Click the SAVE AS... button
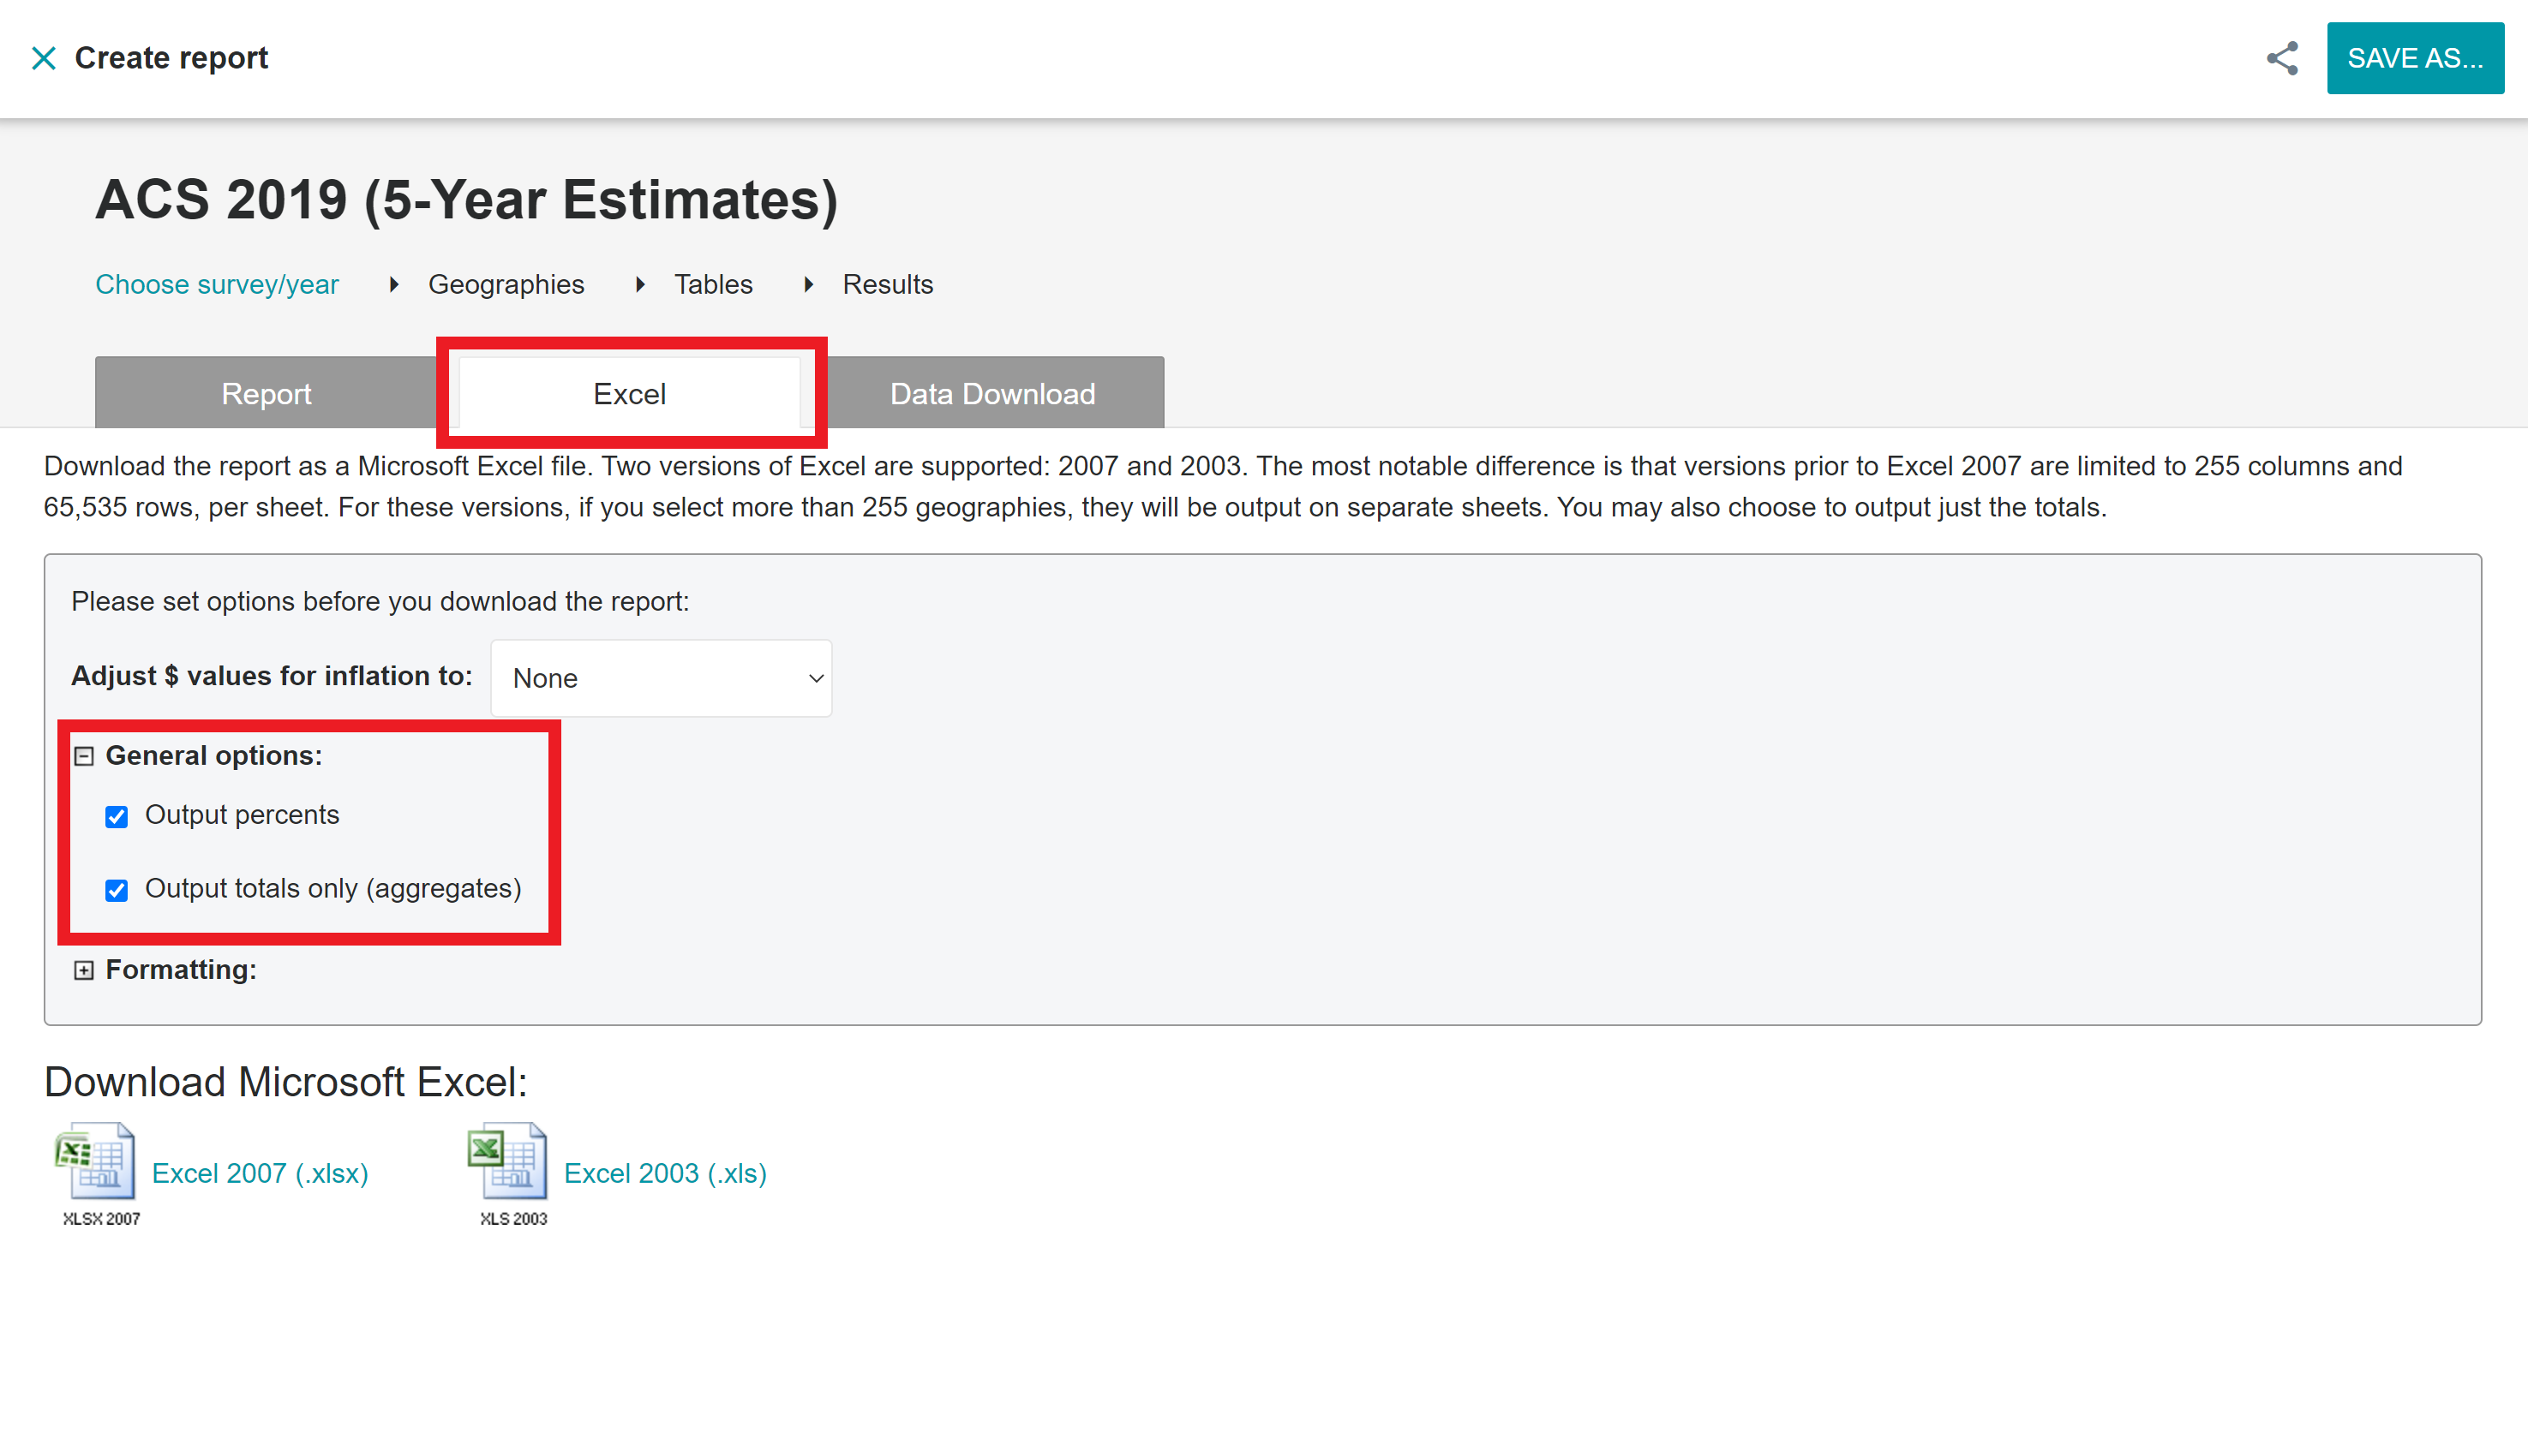2528x1456 pixels. pos(2414,58)
